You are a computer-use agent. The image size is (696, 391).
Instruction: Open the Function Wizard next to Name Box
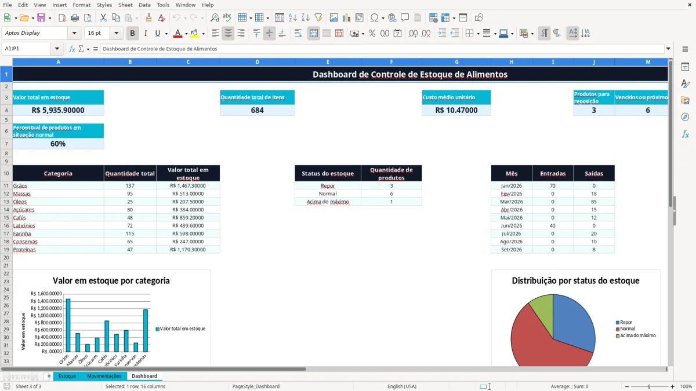[72, 49]
